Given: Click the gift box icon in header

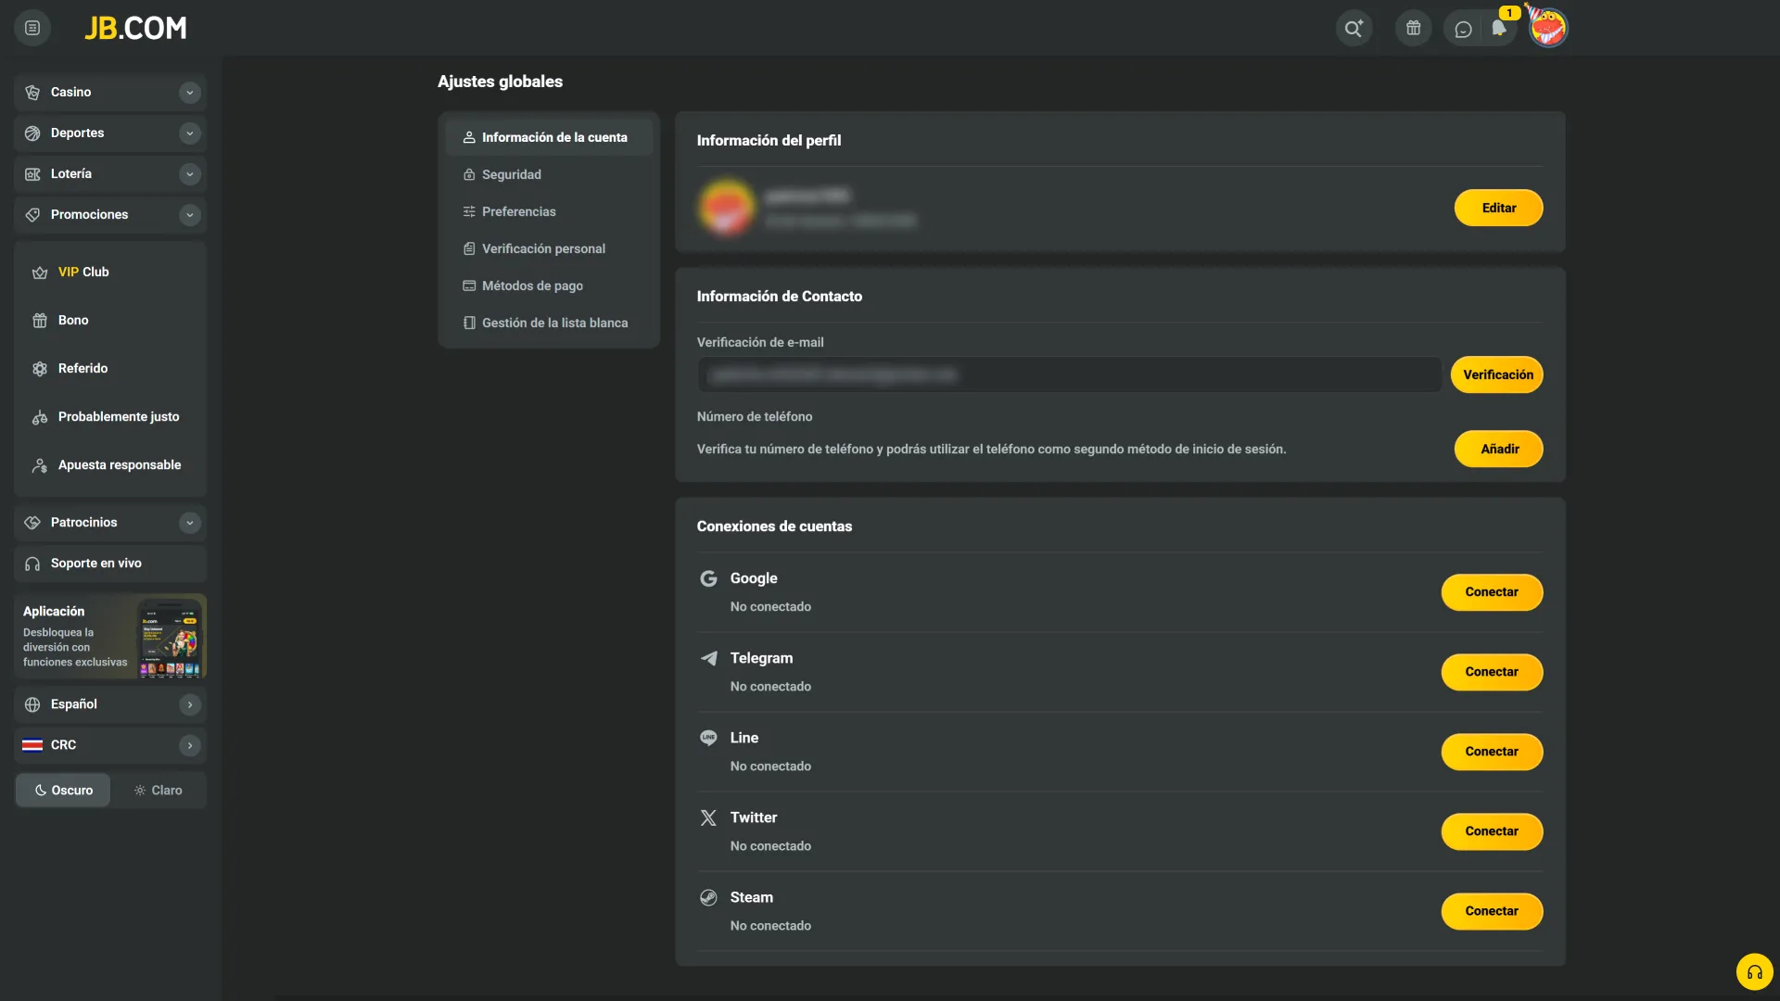Looking at the screenshot, I should (x=1413, y=28).
